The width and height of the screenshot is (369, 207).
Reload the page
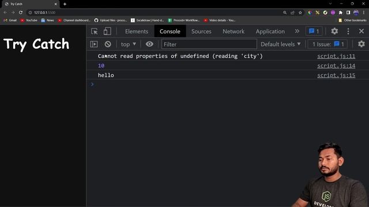(x=21, y=13)
